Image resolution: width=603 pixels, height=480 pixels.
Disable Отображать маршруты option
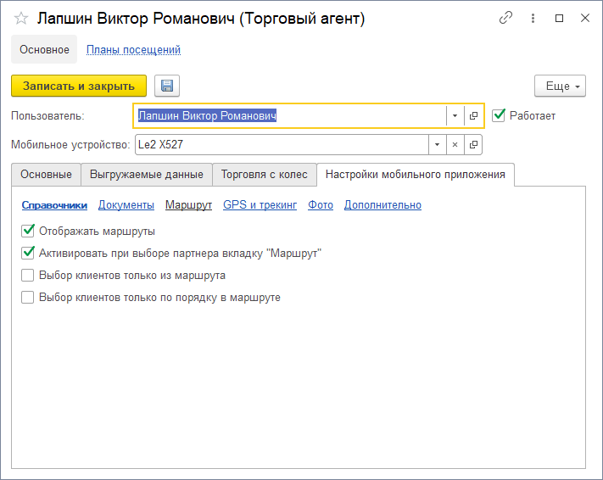click(x=28, y=231)
